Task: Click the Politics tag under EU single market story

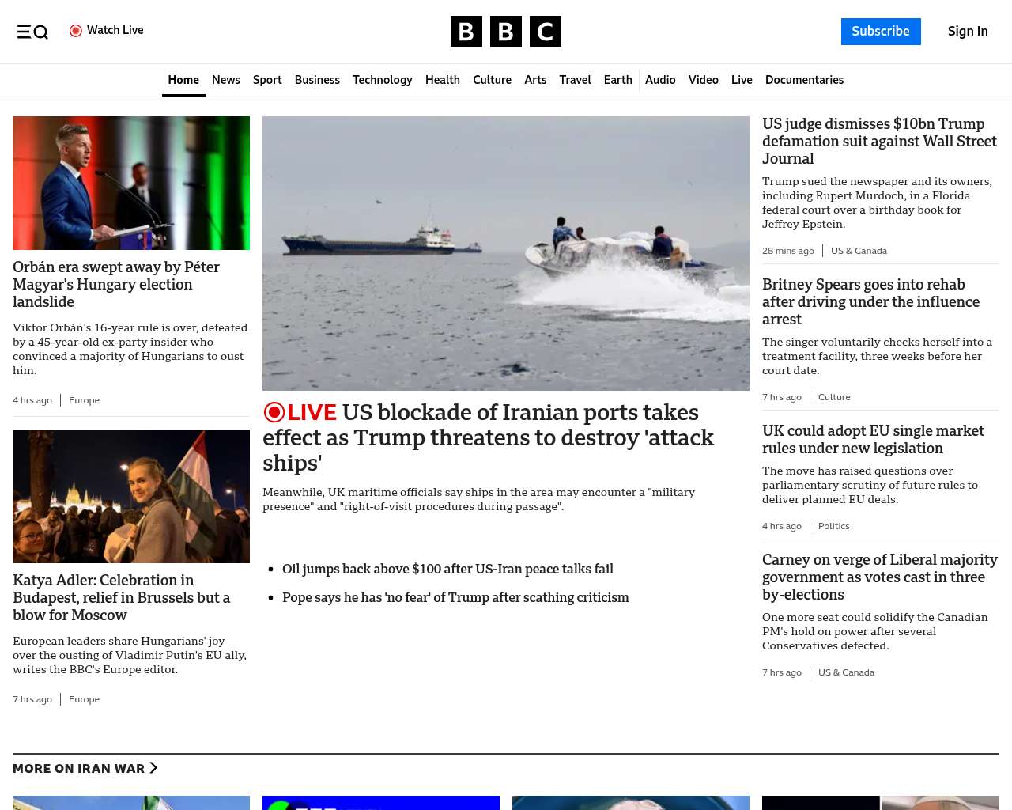Action: click(x=833, y=526)
